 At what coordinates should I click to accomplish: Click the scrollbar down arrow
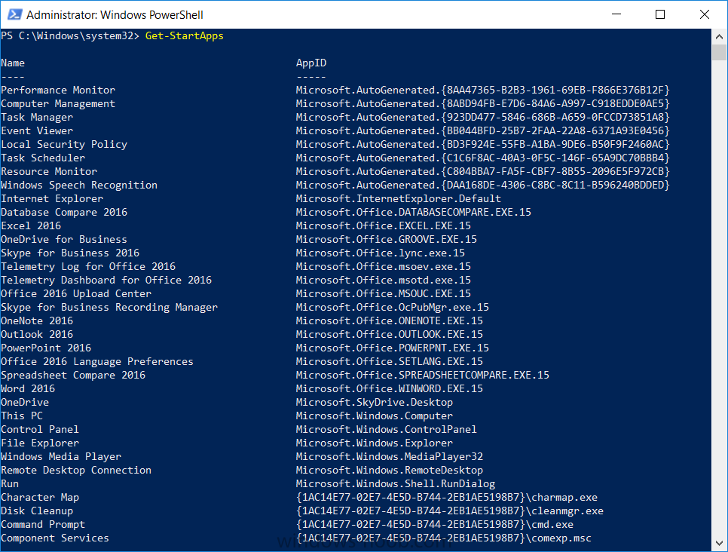click(x=719, y=543)
